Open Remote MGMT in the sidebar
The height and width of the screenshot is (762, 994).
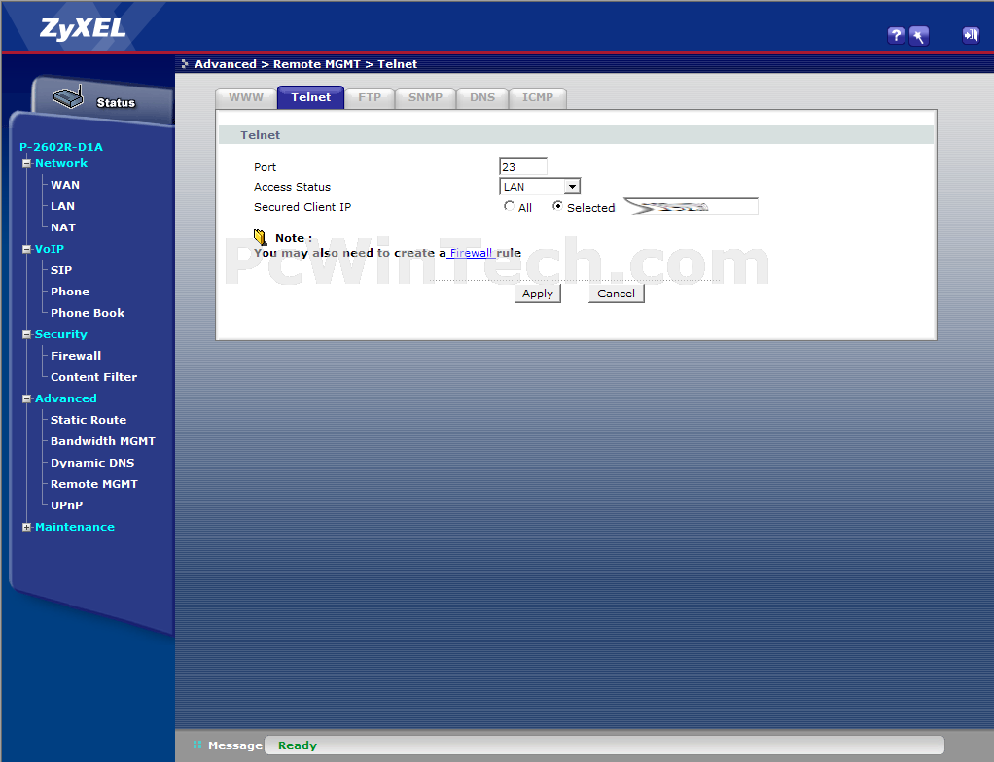click(94, 484)
